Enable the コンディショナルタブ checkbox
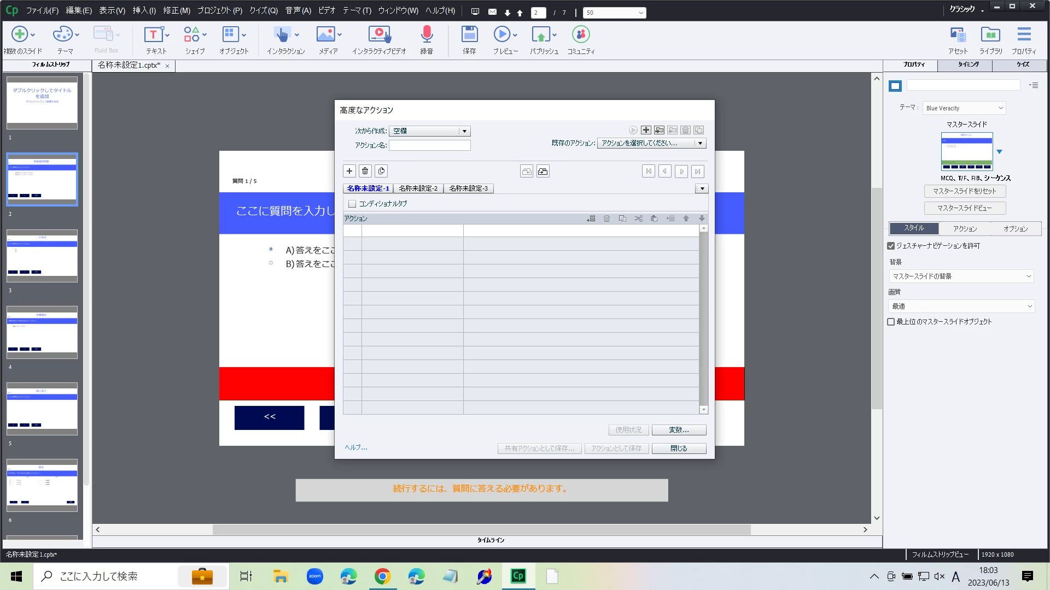Screen dimensions: 1050x590 [352, 204]
